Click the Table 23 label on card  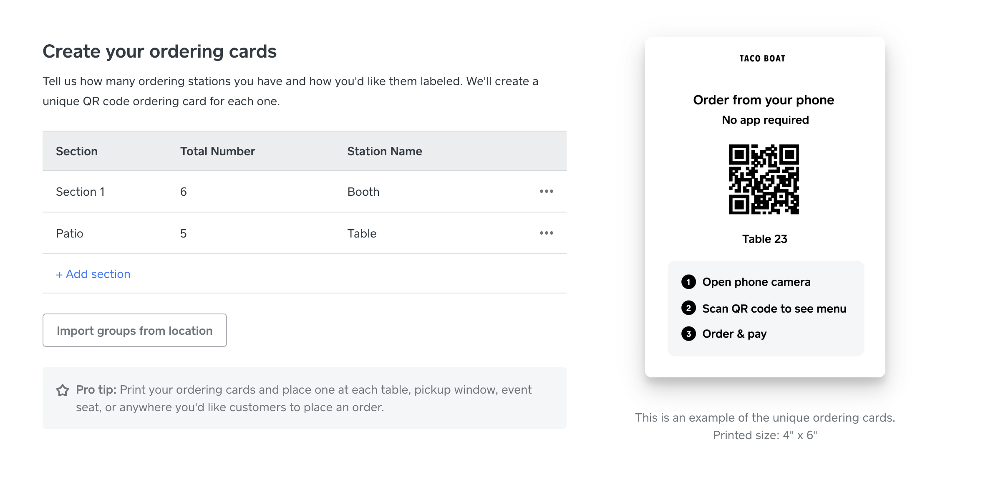tap(764, 239)
